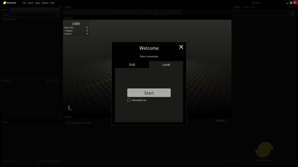Click the 'No scene loaded' text in Outliner

click(9, 19)
